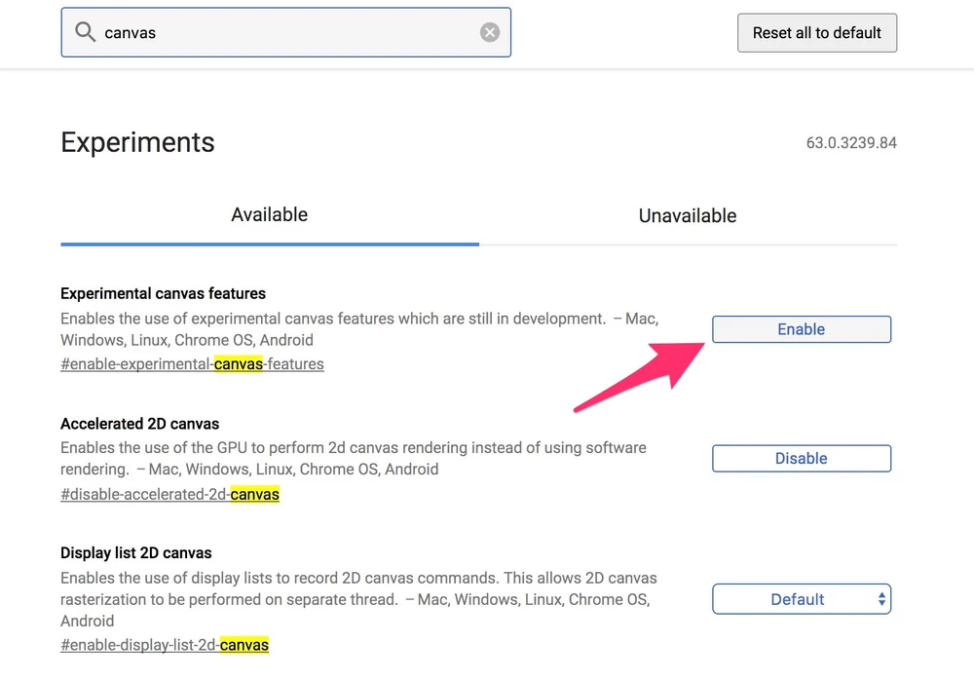This screenshot has width=974, height=679.
Task: Select the Experimental canvas features title
Action: (x=163, y=293)
